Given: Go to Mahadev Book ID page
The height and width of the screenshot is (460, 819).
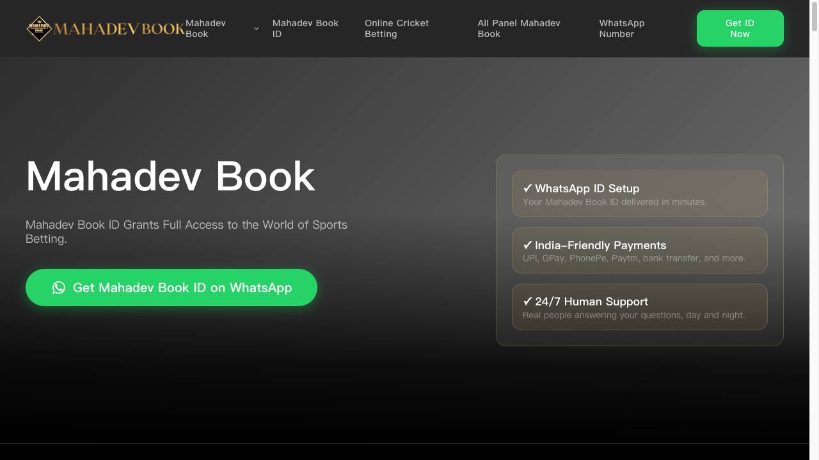Looking at the screenshot, I should click(x=306, y=29).
